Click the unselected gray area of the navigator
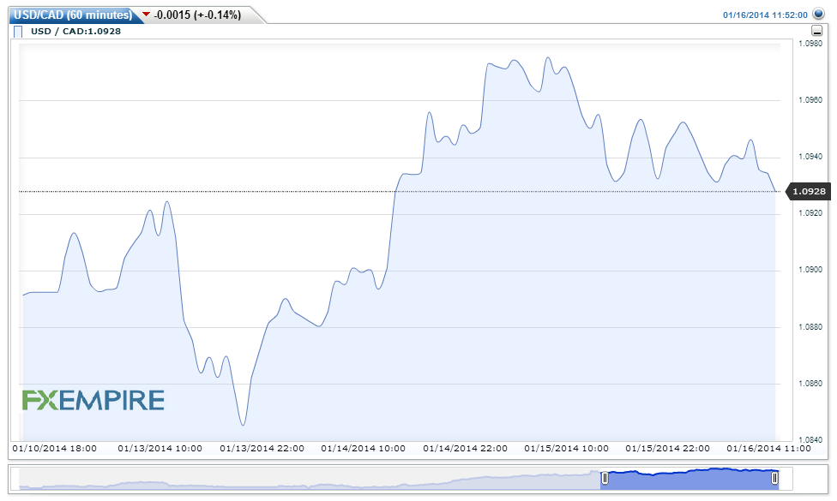The height and width of the screenshot is (501, 837). click(310, 478)
